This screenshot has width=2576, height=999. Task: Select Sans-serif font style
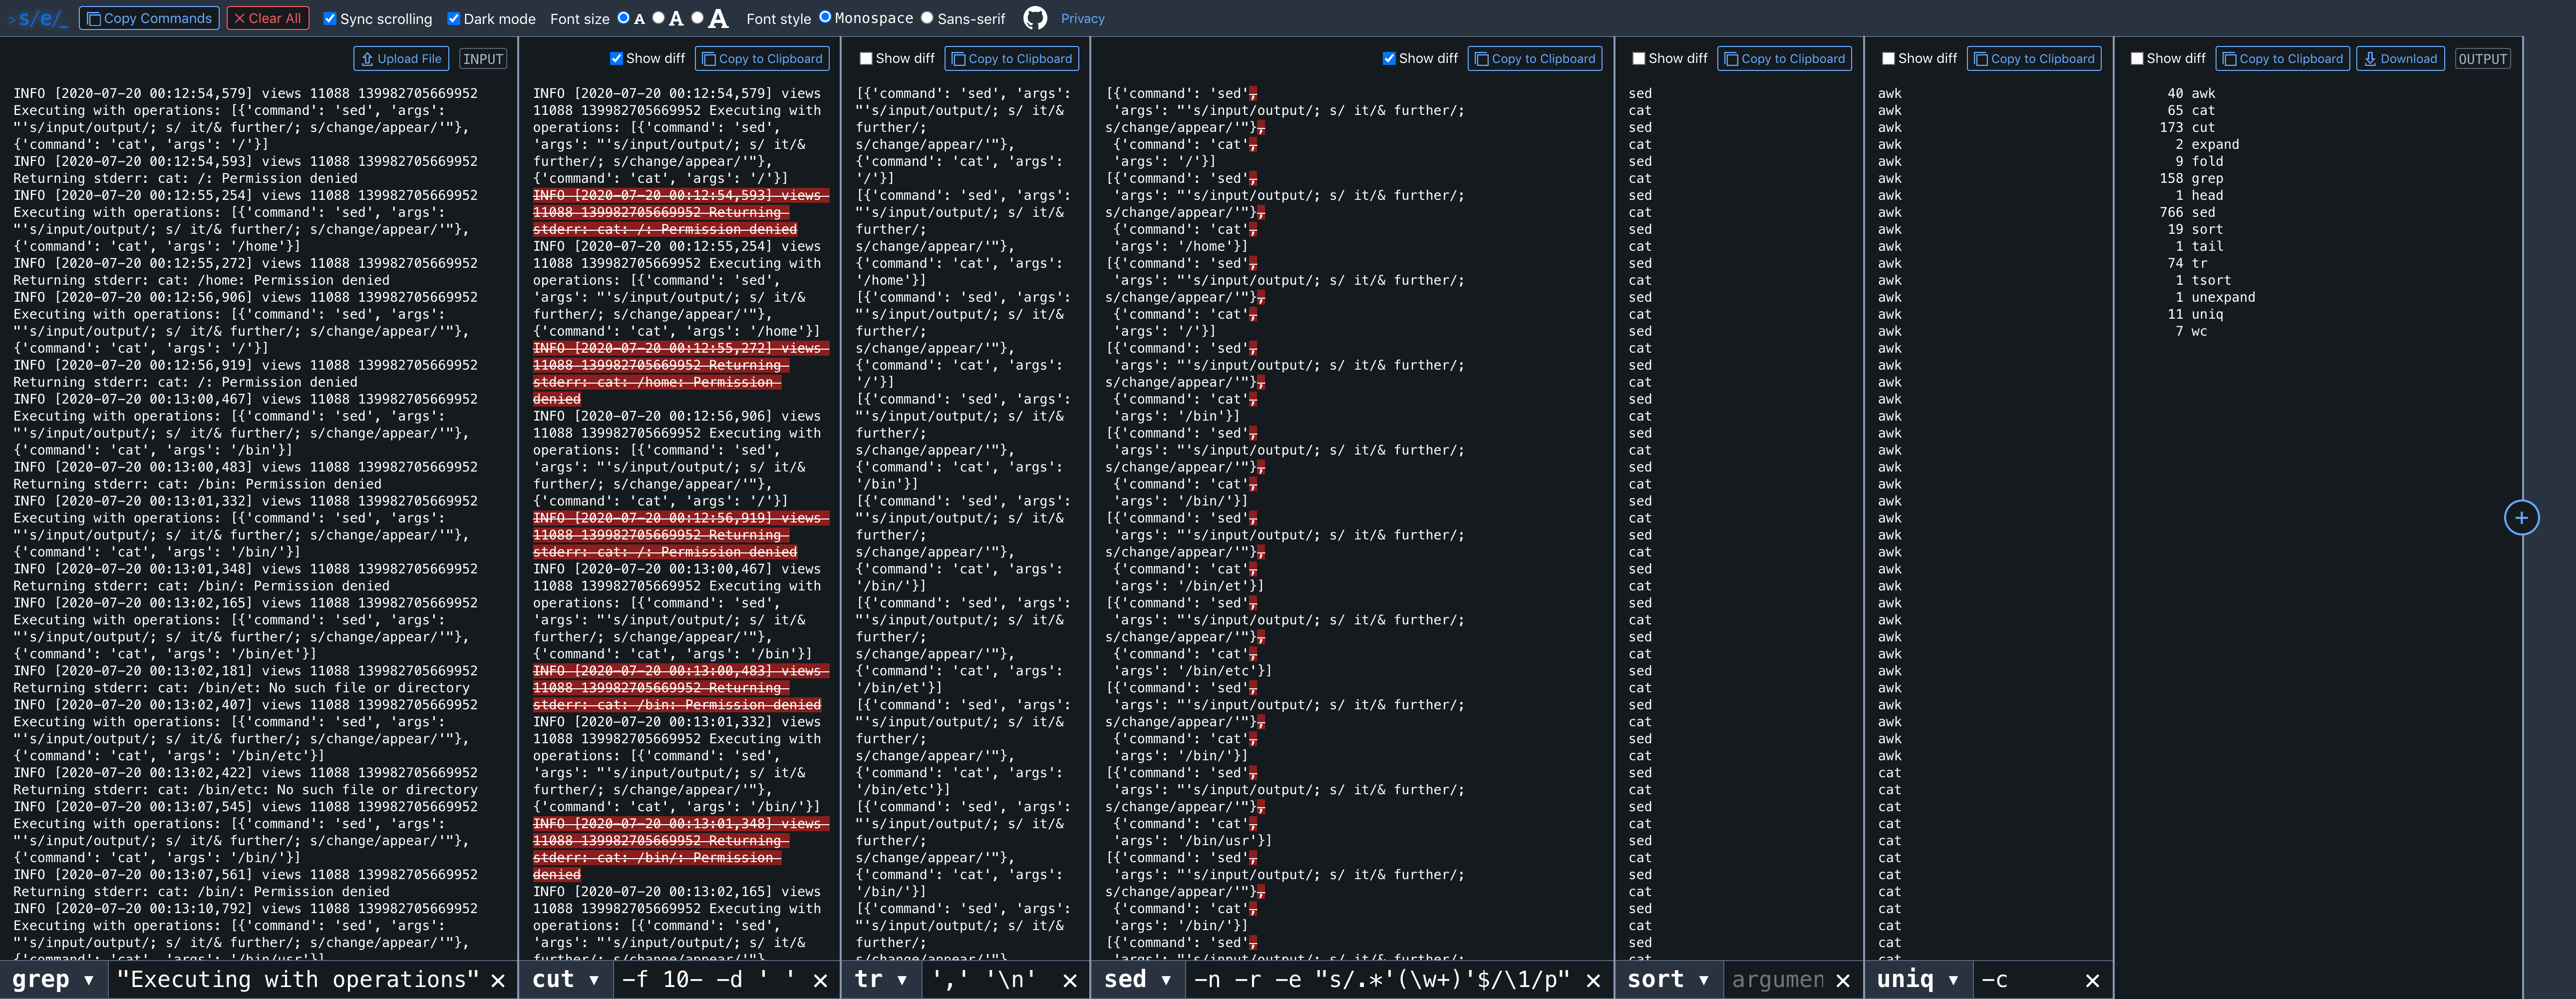[927, 17]
